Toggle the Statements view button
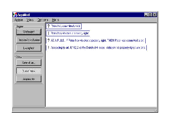 click(29, 71)
